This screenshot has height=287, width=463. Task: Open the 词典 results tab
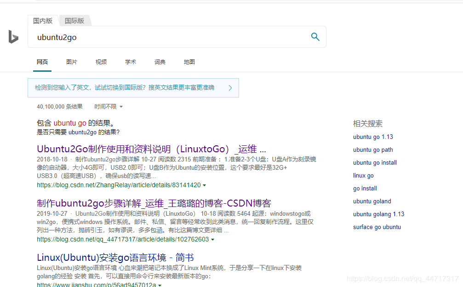(x=160, y=62)
